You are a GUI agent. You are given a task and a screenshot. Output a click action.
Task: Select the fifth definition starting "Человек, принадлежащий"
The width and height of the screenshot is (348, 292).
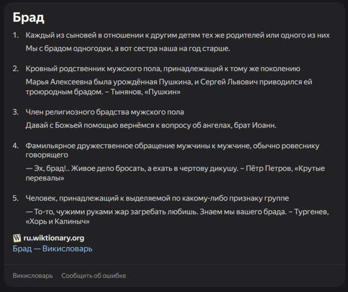point(157,199)
